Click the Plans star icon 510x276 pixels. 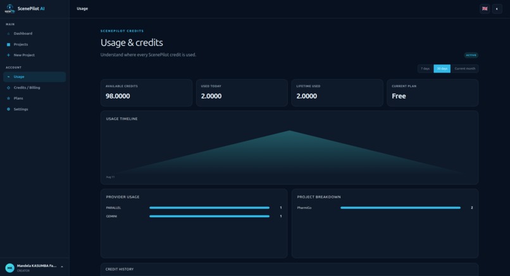click(x=8, y=99)
